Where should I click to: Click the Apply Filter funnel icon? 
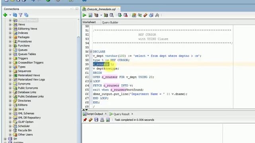20,15
